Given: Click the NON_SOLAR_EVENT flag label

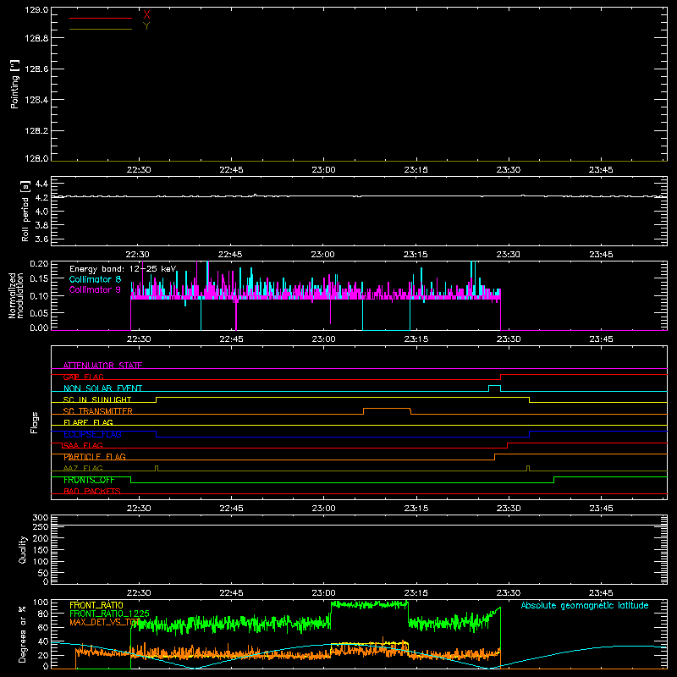Looking at the screenshot, I should 102,388.
